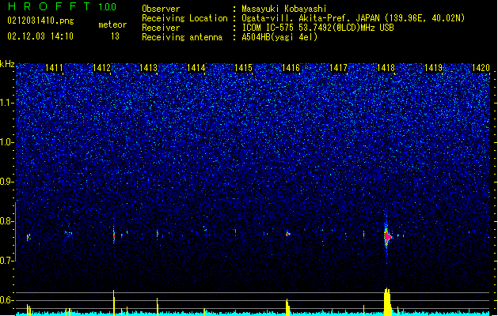Viewport: 498px width, 316px height.
Task: Click the large meteor echo below 1418
Action: (x=387, y=236)
